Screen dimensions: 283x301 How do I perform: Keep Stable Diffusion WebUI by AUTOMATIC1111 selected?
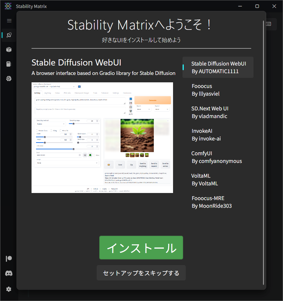coord(218,67)
